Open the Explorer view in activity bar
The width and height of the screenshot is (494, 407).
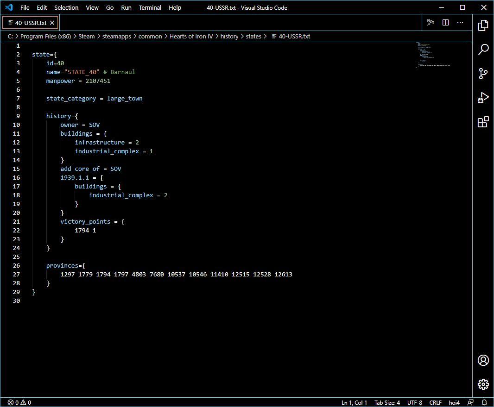[483, 25]
